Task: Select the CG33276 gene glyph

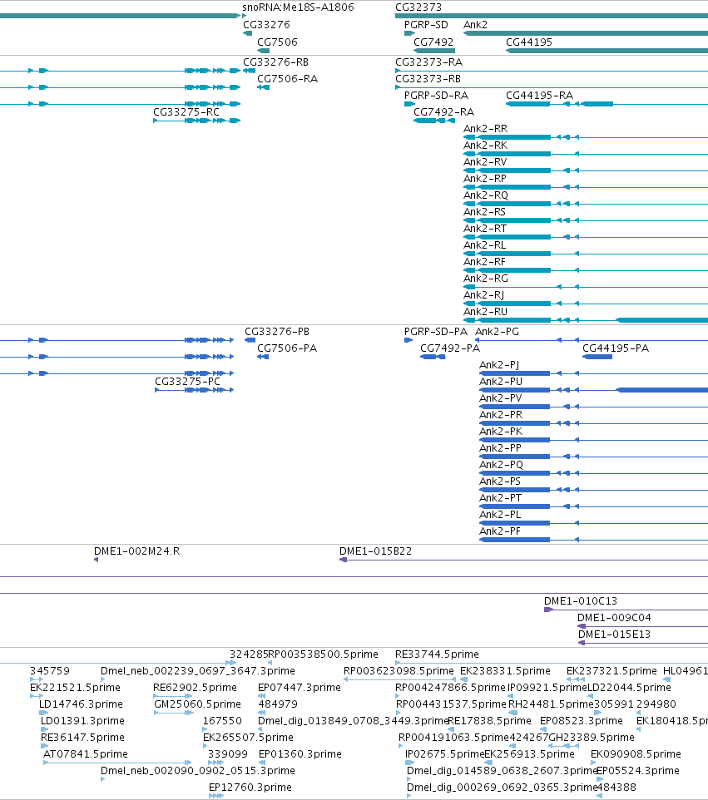Action: 248,33
